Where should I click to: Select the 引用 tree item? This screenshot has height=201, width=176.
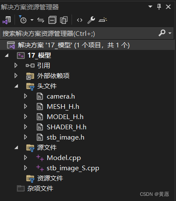[x=44, y=66]
